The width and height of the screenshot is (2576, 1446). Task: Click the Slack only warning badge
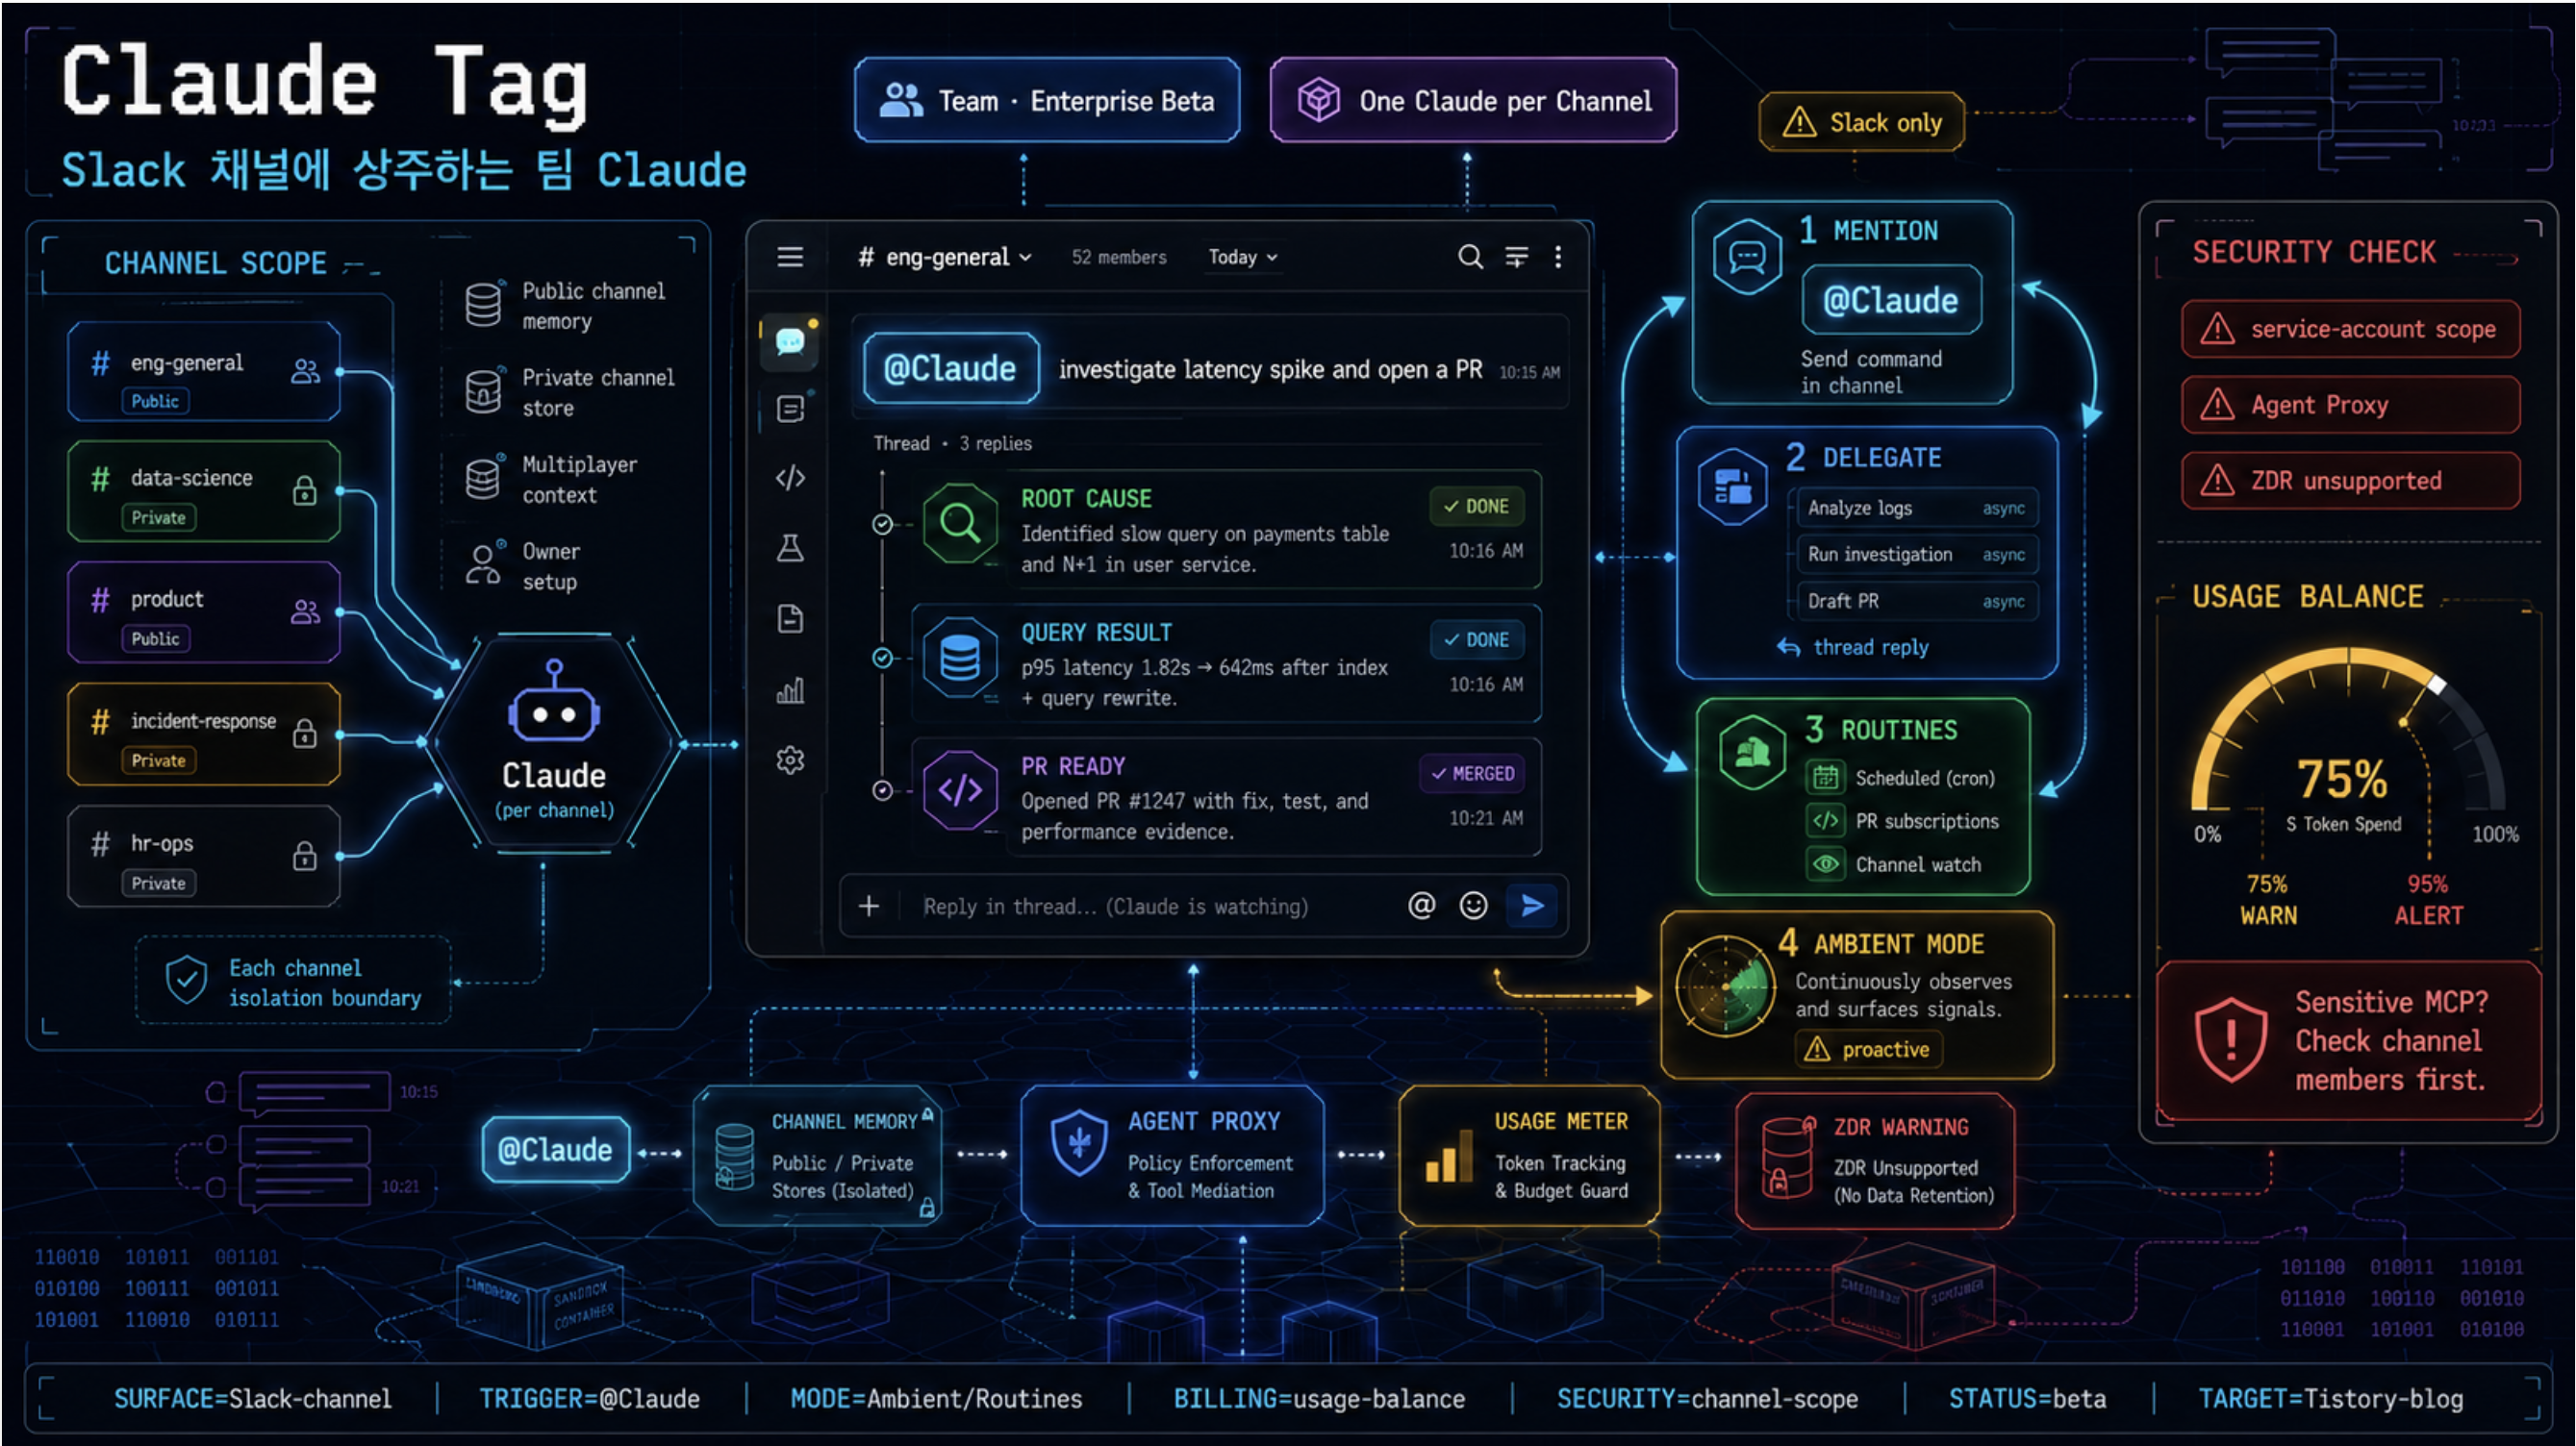[x=1862, y=122]
